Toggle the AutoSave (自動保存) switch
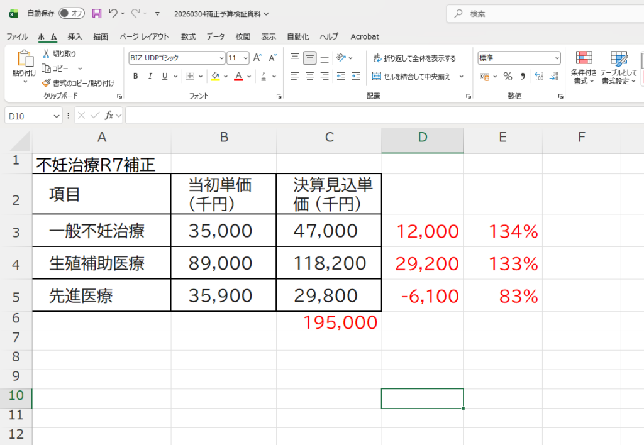The width and height of the screenshot is (644, 445). (x=72, y=13)
